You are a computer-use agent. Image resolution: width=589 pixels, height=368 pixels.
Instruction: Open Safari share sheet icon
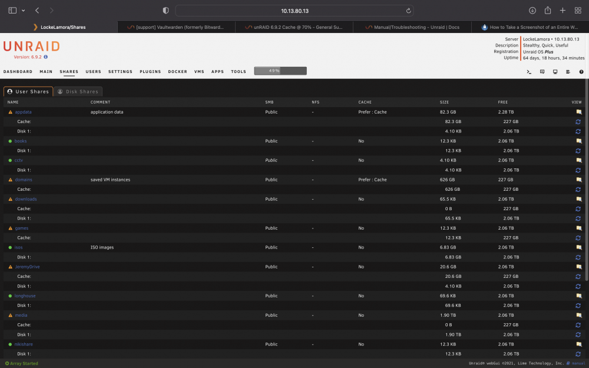pyautogui.click(x=548, y=10)
